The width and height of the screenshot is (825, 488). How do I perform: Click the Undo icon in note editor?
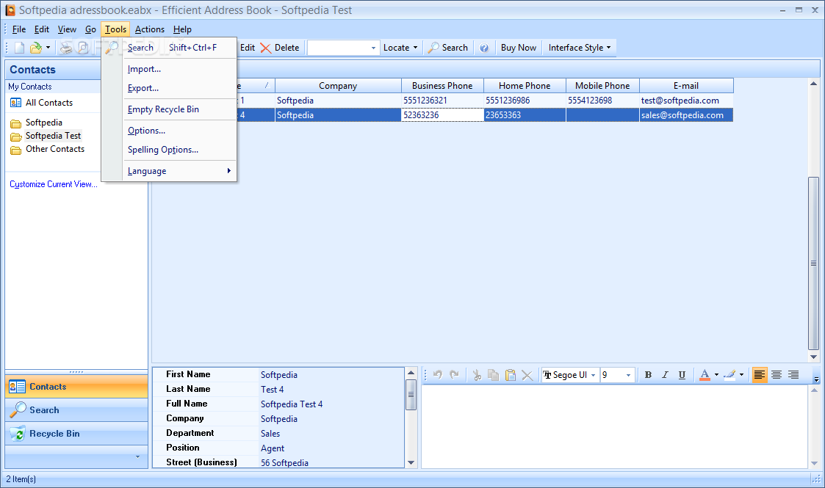(x=438, y=374)
